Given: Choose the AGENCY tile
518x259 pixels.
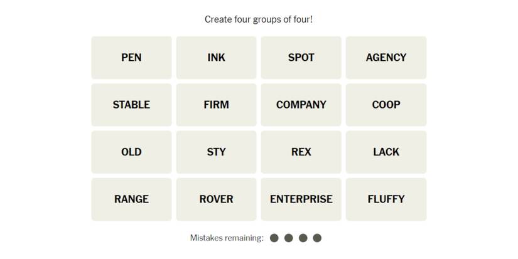Looking at the screenshot, I should [386, 58].
